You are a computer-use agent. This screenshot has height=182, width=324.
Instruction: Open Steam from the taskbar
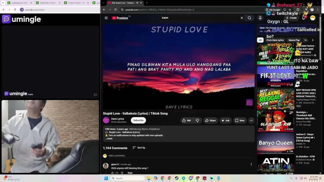176,178
